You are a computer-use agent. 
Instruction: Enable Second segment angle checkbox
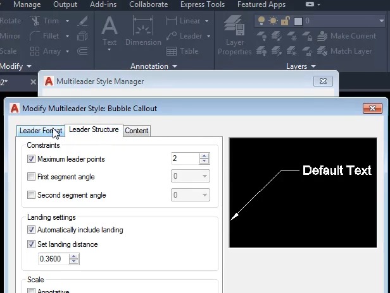[x=32, y=195]
